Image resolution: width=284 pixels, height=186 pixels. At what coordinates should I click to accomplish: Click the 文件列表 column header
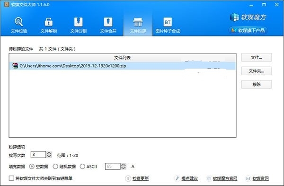click(x=123, y=58)
